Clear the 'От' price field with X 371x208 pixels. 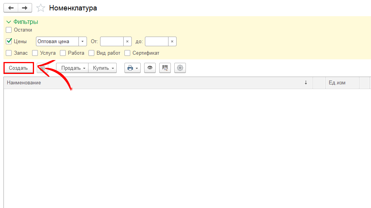tap(127, 42)
